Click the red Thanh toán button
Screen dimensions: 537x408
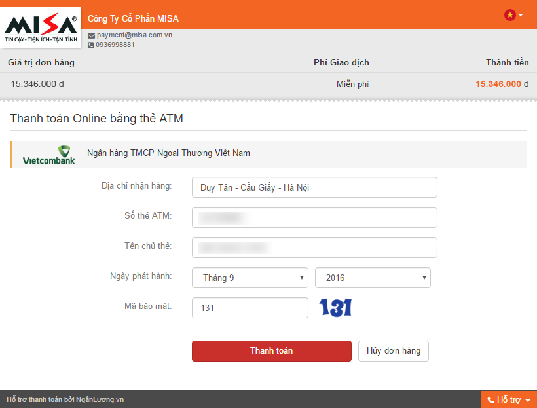pos(272,351)
